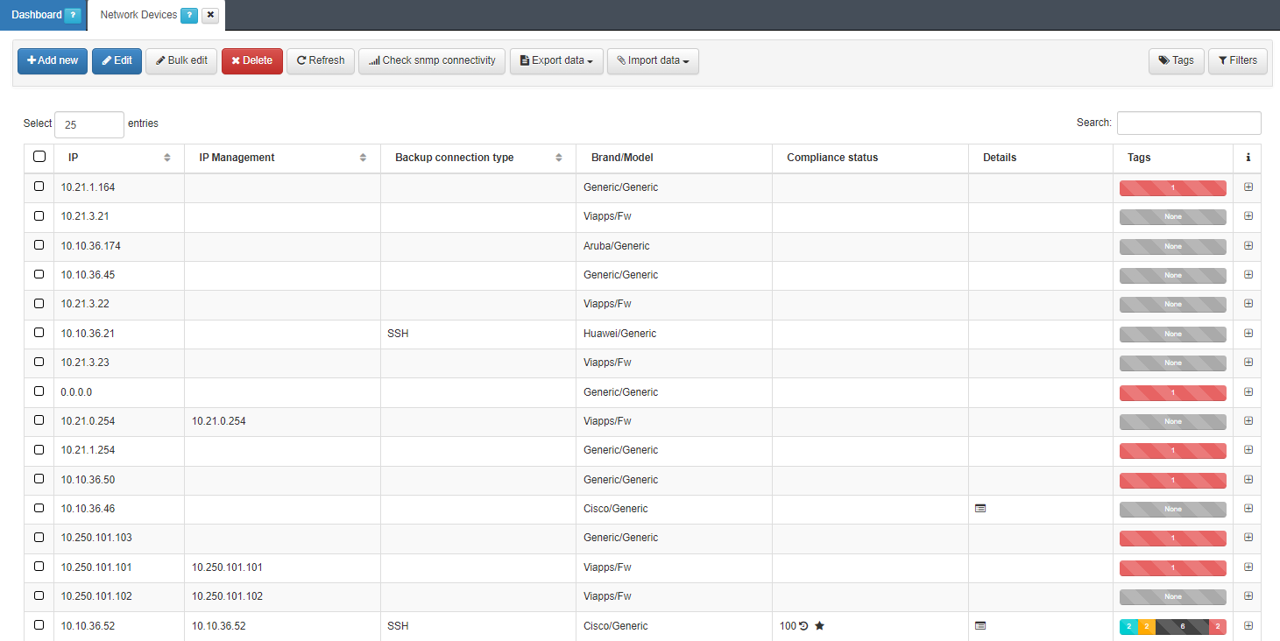Click the Edit button

[x=117, y=61]
